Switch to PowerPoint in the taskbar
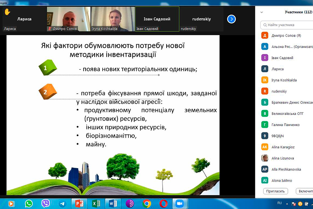This screenshot has height=209, width=313. (x=79, y=203)
